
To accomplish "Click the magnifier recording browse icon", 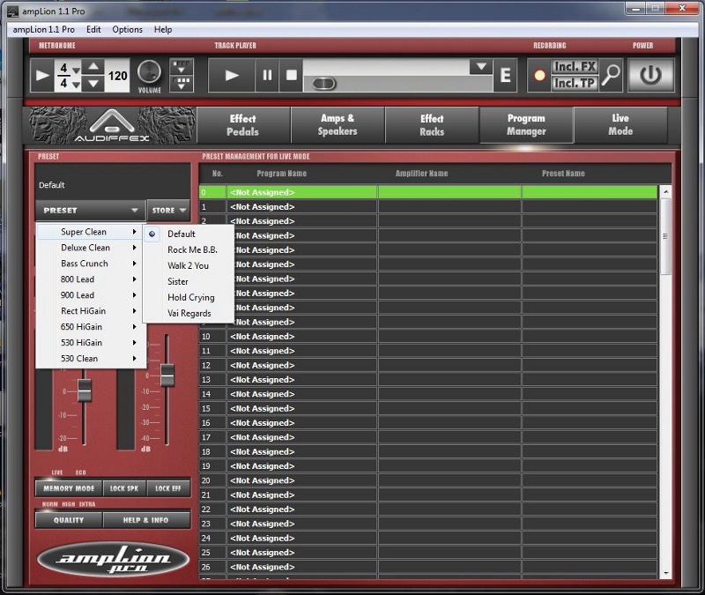I will coord(611,75).
